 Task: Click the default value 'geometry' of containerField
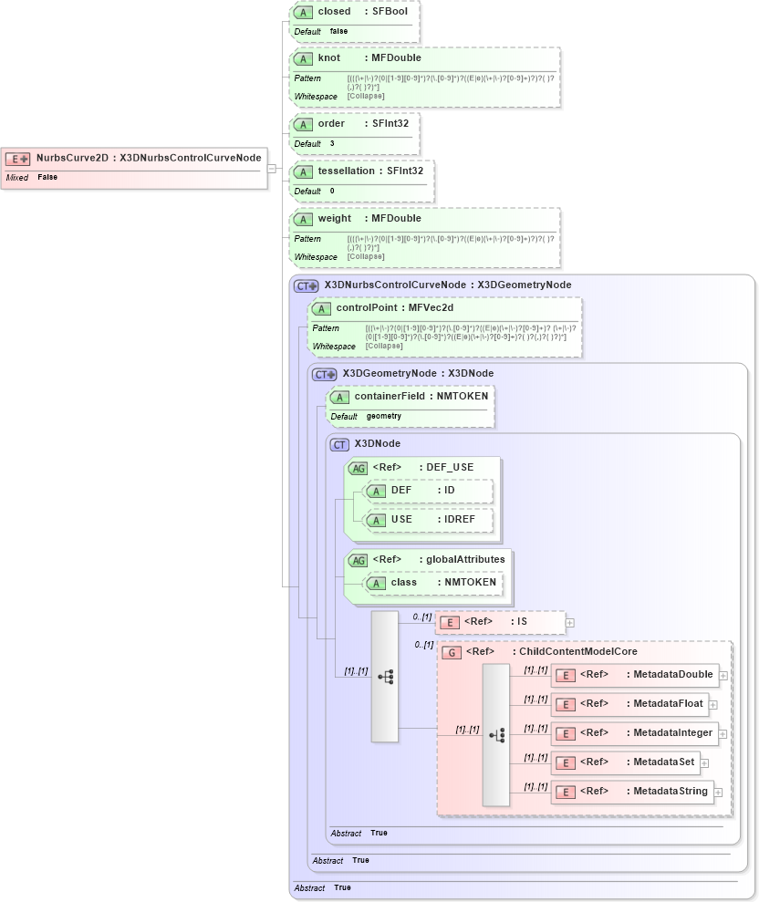384,416
